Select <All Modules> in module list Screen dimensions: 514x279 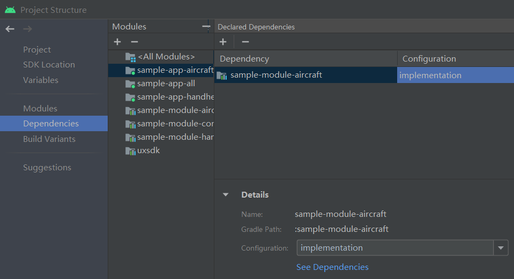166,56
